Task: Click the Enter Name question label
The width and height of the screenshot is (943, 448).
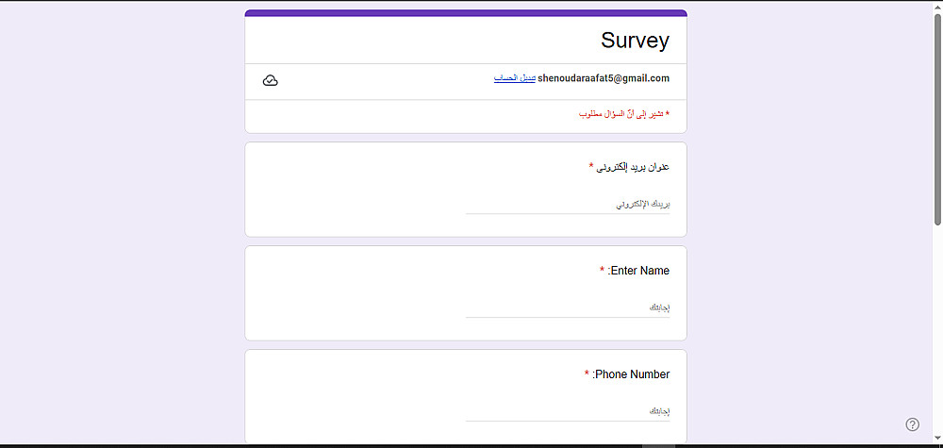Action: pyautogui.click(x=639, y=271)
